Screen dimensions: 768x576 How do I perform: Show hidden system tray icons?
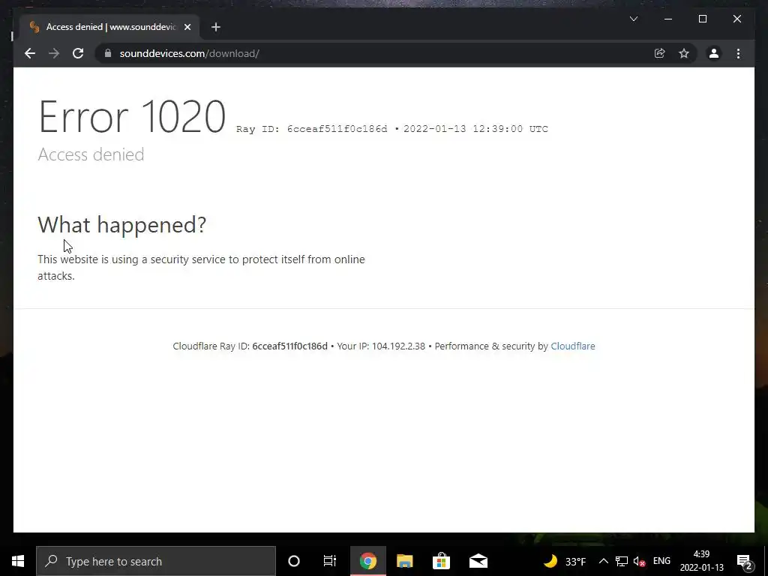(604, 561)
